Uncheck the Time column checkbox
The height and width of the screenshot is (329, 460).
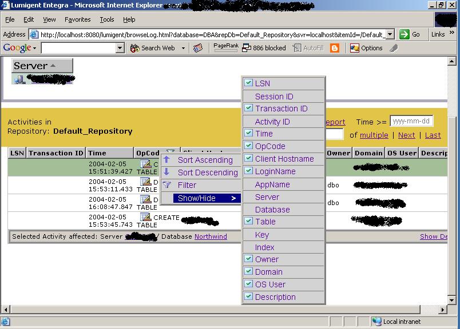pos(249,134)
